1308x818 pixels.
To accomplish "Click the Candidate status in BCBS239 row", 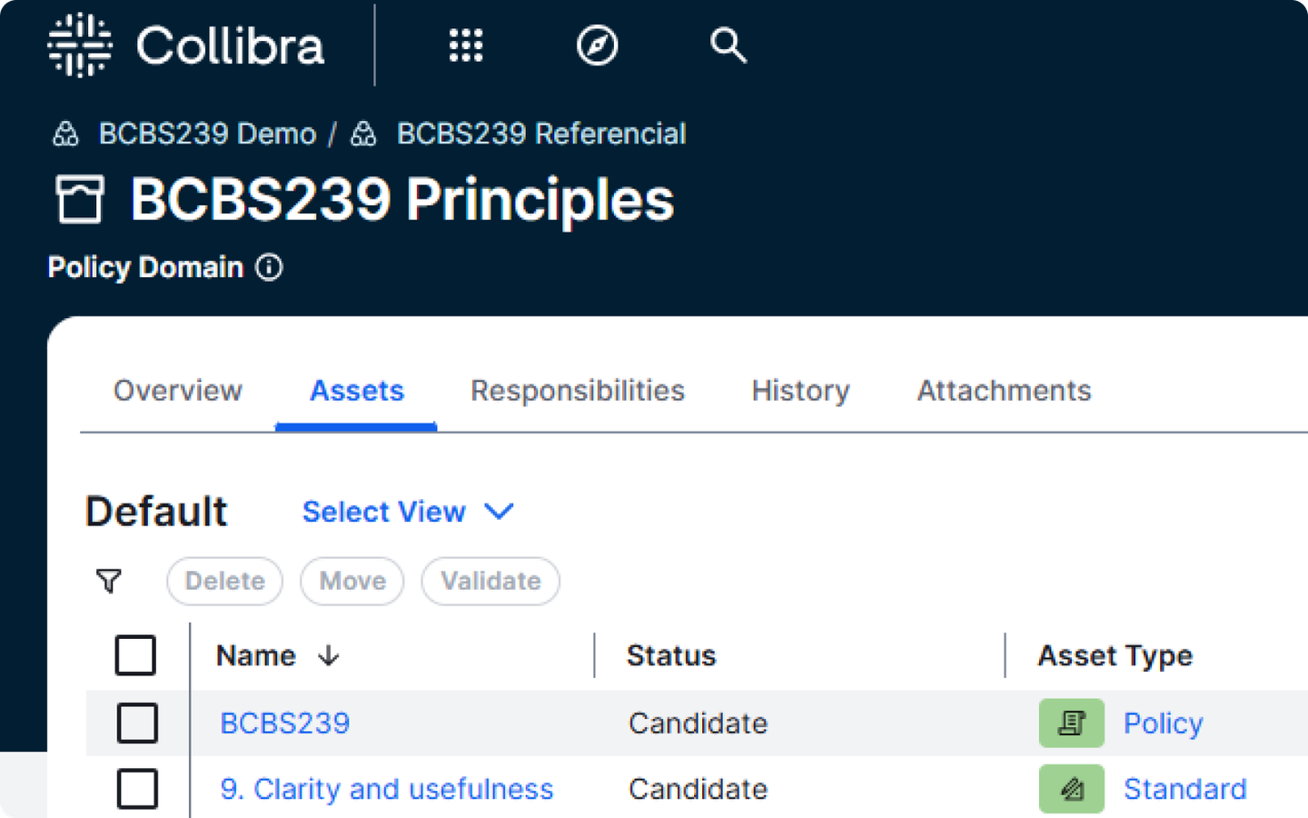I will (699, 723).
